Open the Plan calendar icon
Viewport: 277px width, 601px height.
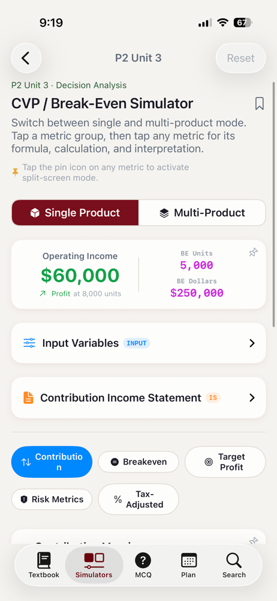[x=189, y=560]
